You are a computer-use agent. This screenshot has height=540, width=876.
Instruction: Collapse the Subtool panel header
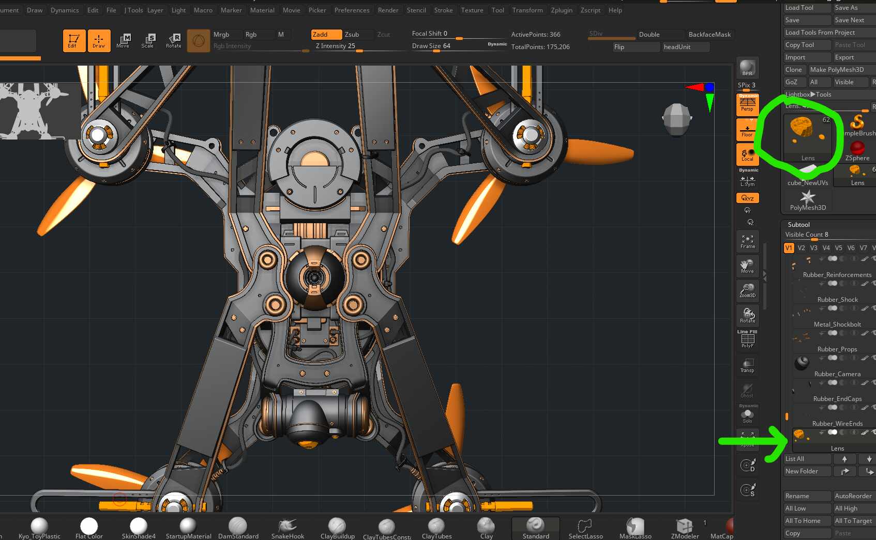(x=798, y=225)
